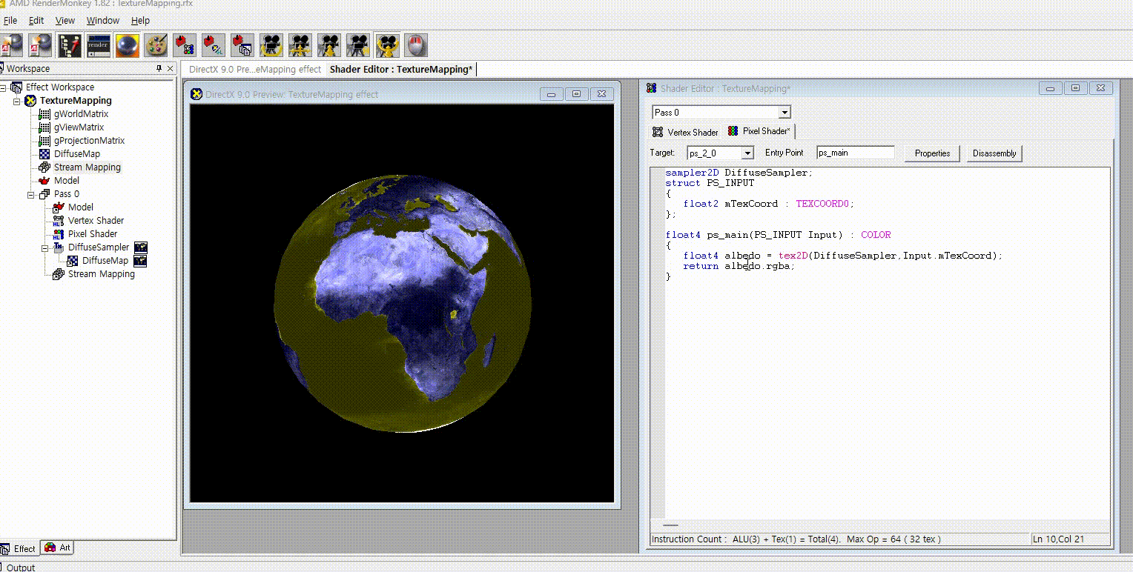The width and height of the screenshot is (1133, 572).
Task: Open the Window menu
Action: click(103, 21)
